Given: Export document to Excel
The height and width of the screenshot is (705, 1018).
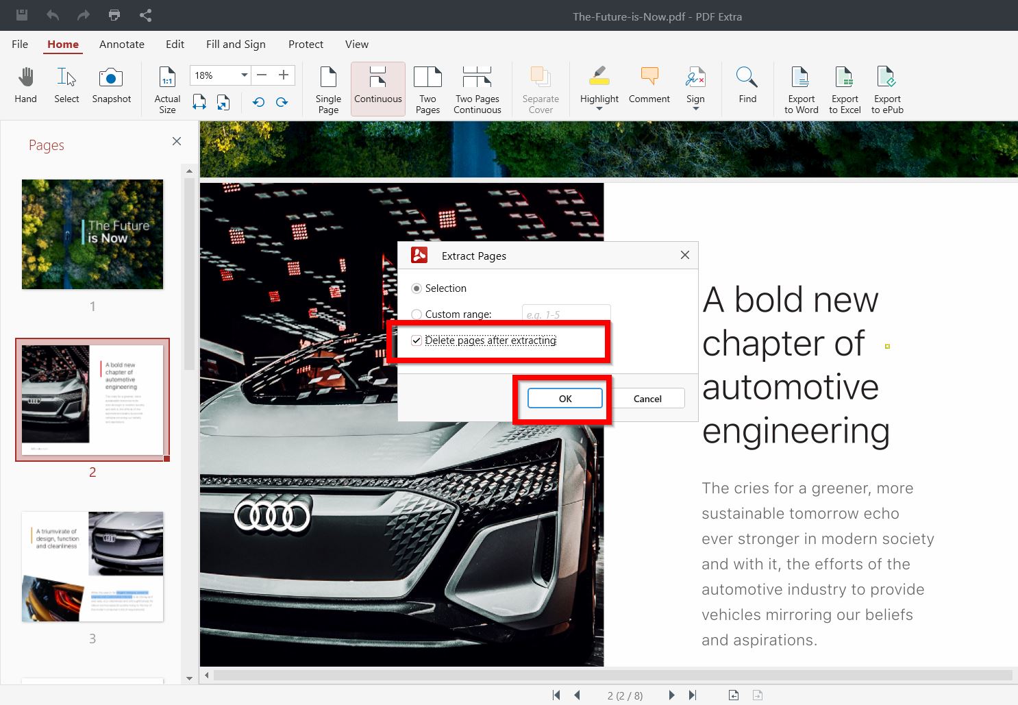Looking at the screenshot, I should (x=845, y=90).
